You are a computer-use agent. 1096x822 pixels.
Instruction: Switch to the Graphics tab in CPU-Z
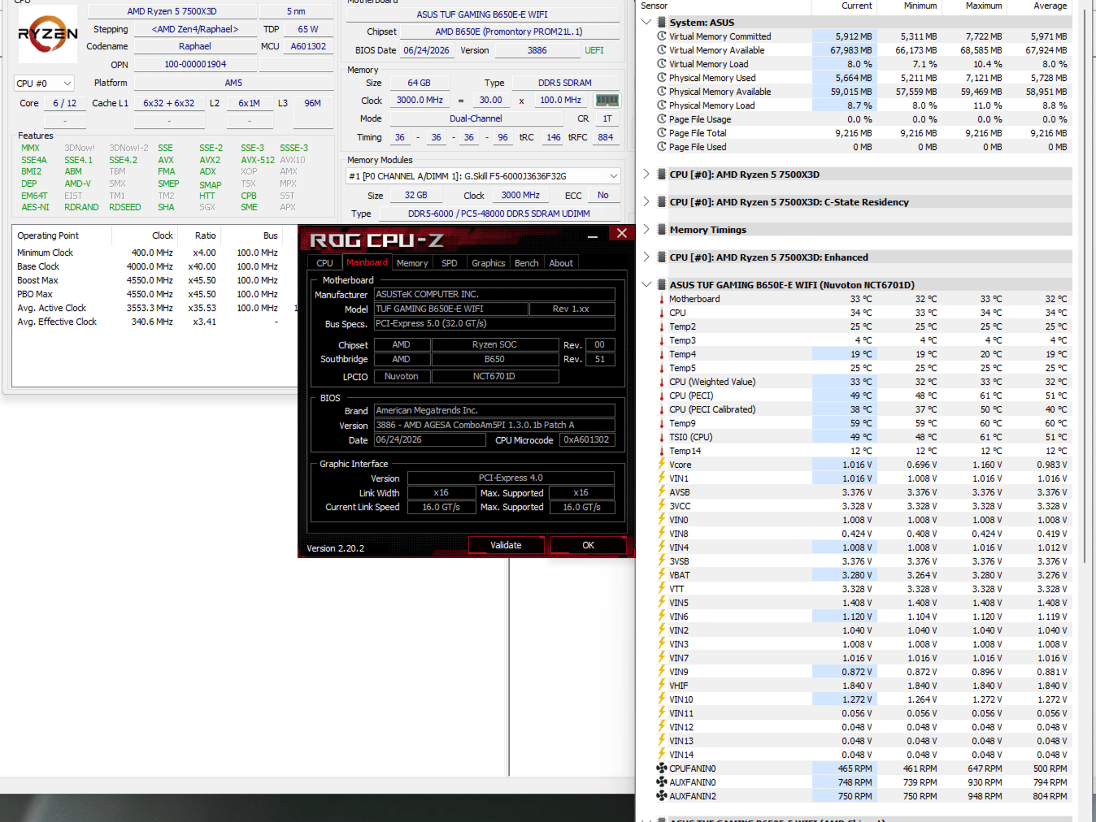488,263
